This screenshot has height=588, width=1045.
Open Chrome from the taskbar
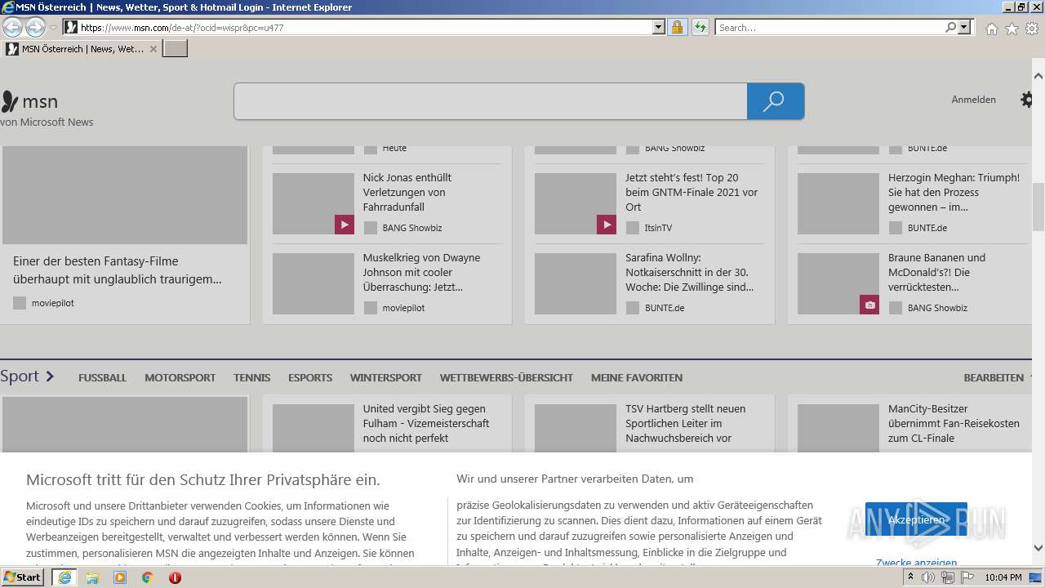coord(147,577)
